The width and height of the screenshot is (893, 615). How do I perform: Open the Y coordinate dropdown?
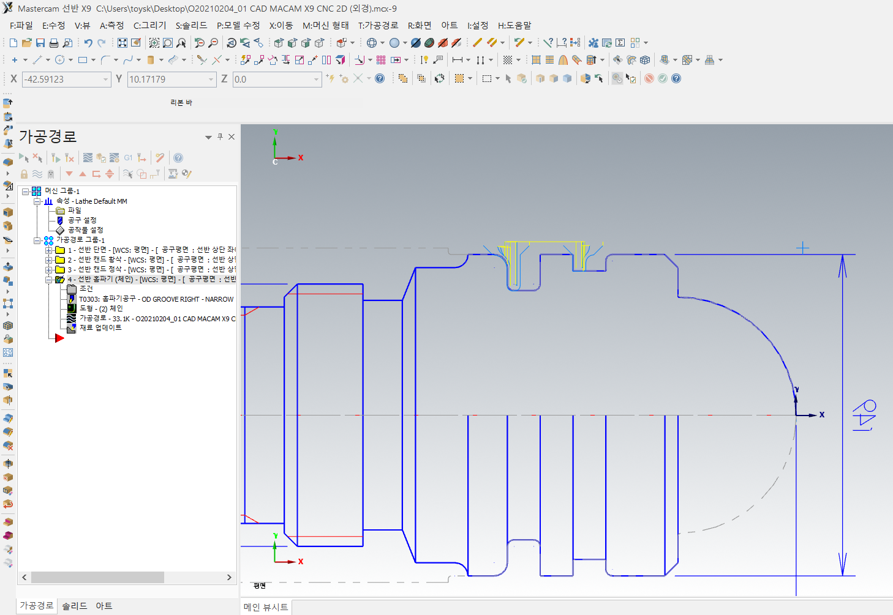211,80
